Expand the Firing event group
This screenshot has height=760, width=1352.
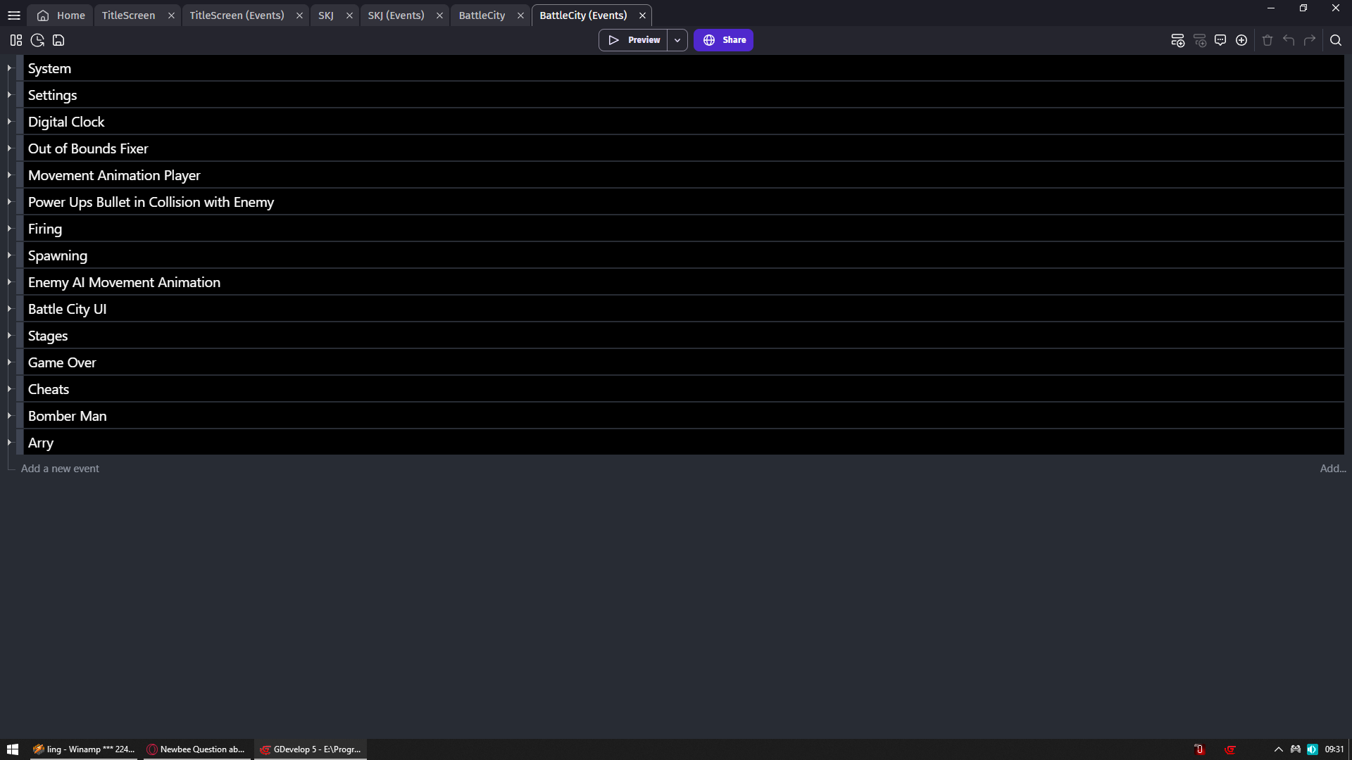click(10, 228)
